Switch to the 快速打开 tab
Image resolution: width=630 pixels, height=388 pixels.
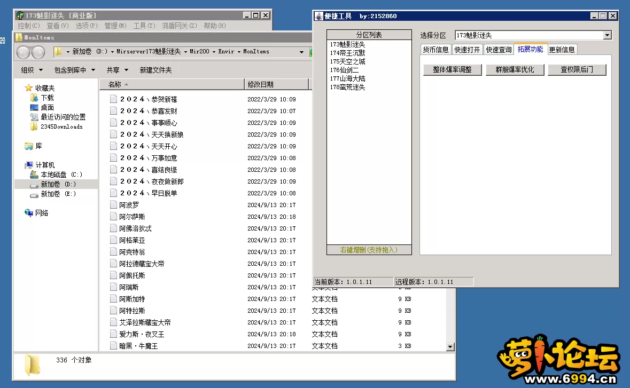click(x=467, y=49)
